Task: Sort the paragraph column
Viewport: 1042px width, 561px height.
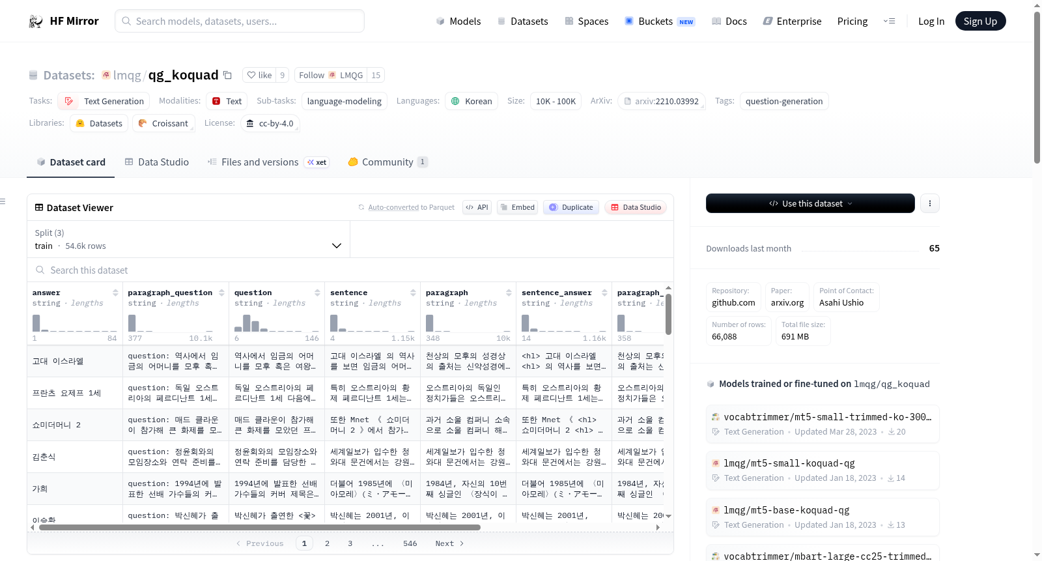Action: (x=509, y=293)
